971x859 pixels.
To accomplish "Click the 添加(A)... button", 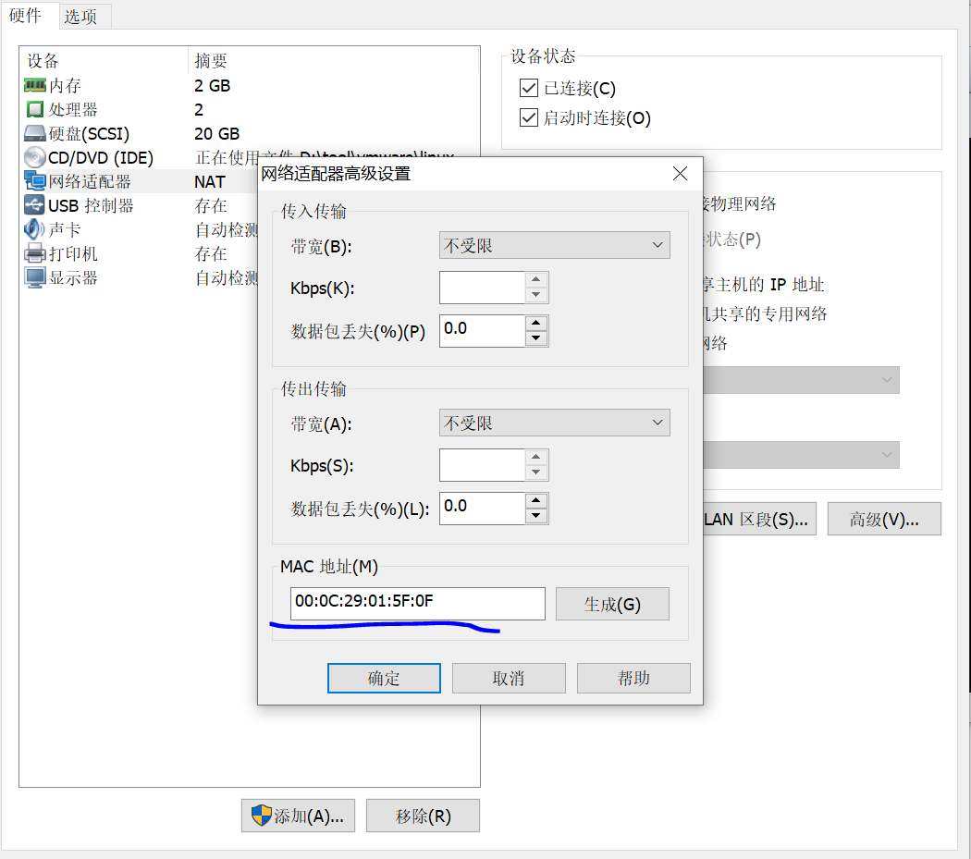I will (298, 816).
